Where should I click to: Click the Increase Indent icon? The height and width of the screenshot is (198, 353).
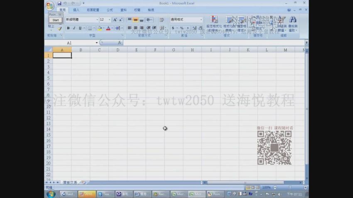(154, 28)
